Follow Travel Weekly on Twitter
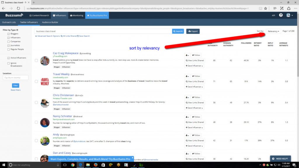The height and width of the screenshot is (168, 299). 196,76
